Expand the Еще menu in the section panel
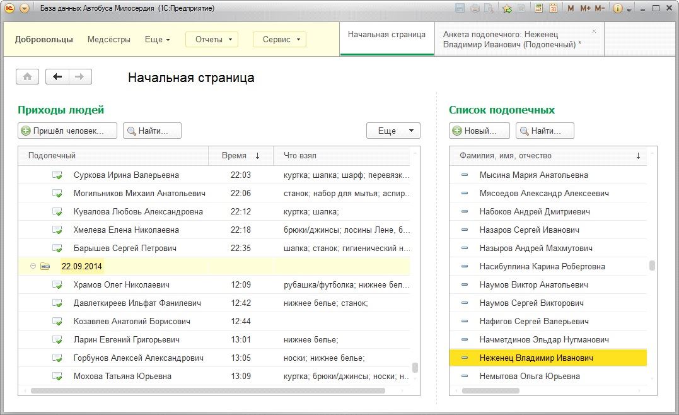The height and width of the screenshot is (415, 679). point(157,40)
